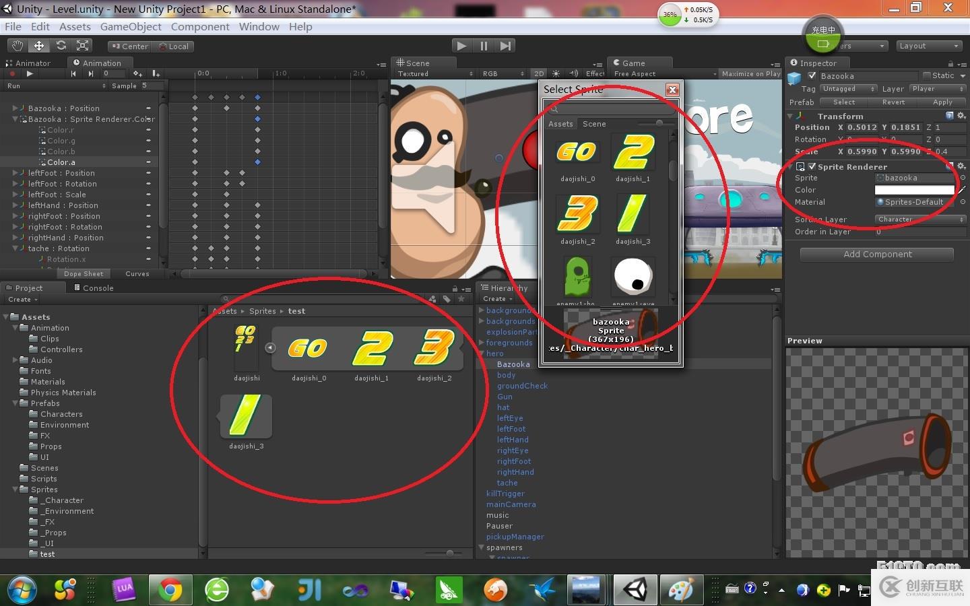The image size is (970, 606).
Task: Click the Step frame button
Action: [505, 46]
